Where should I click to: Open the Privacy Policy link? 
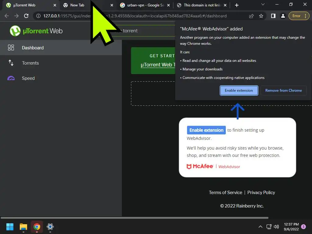pos(261,193)
